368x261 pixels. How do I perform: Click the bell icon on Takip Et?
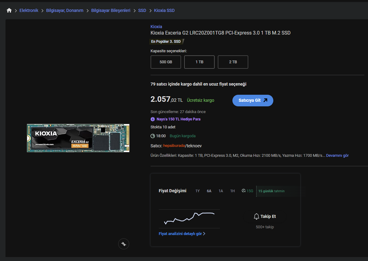(x=257, y=216)
